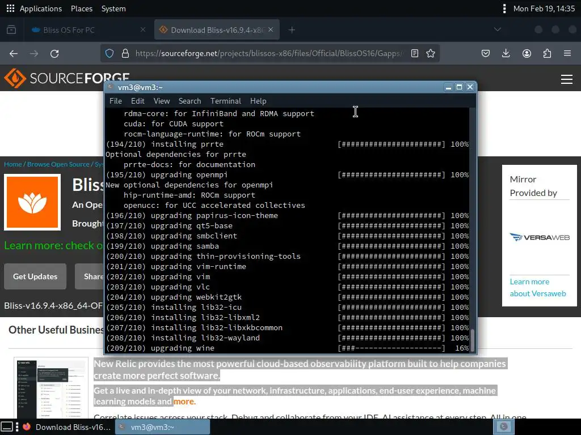This screenshot has width=581, height=435.
Task: Click the Bliss OS lotus project icon
Action: pyautogui.click(x=32, y=202)
